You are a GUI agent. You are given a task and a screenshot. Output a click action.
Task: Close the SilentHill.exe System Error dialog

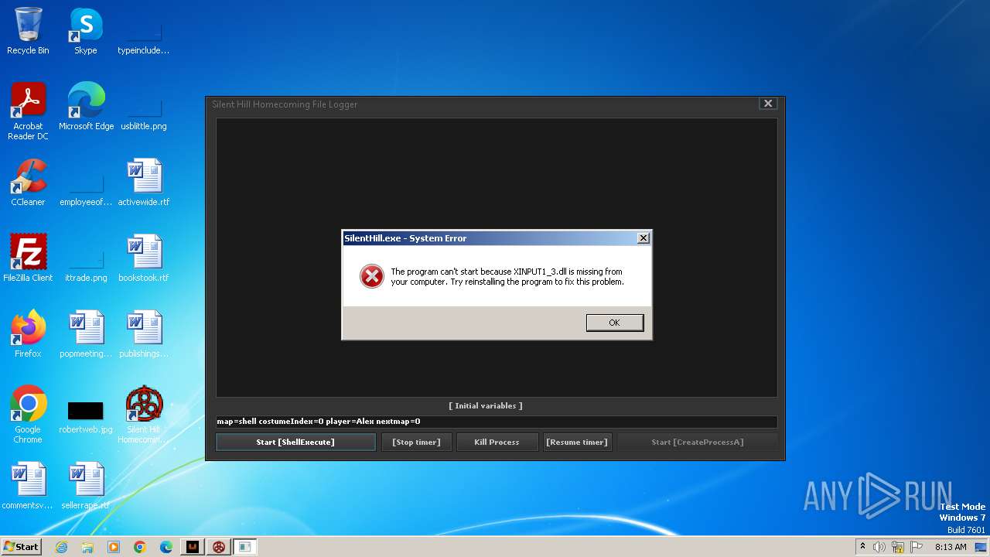[643, 238]
